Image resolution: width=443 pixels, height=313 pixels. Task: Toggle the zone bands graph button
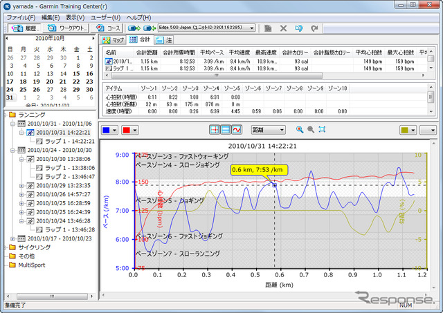coord(226,130)
